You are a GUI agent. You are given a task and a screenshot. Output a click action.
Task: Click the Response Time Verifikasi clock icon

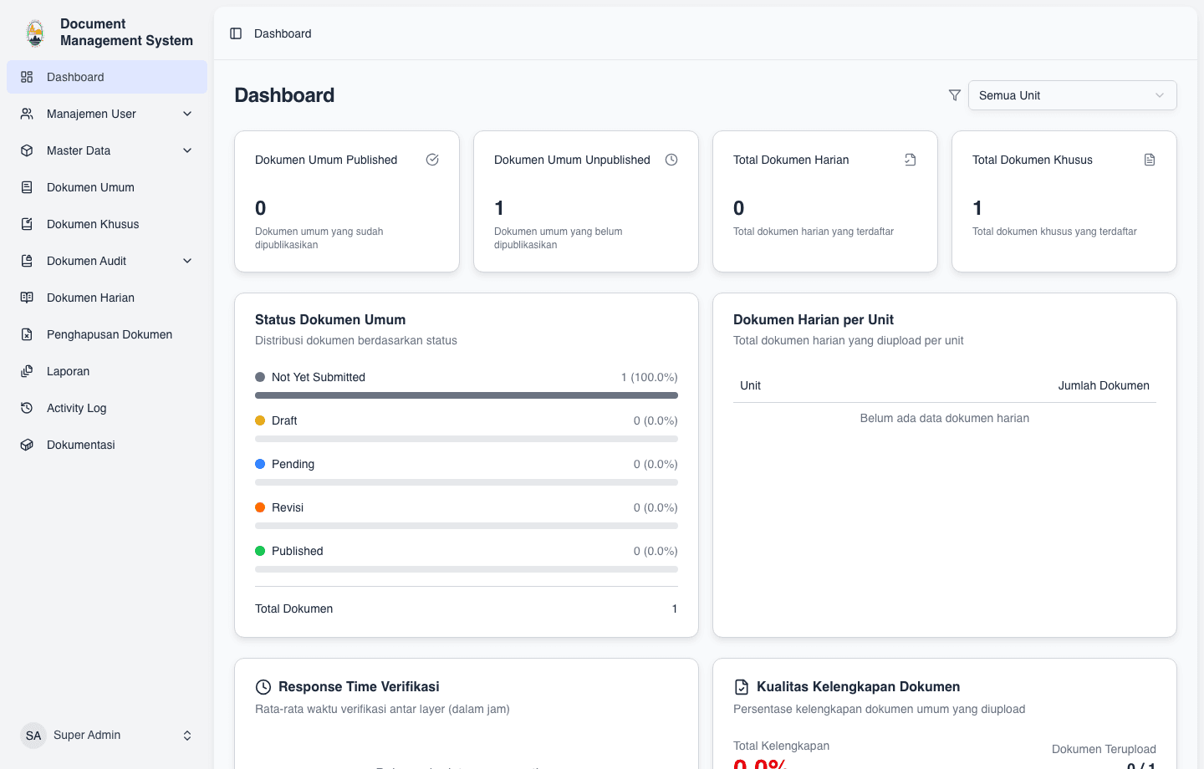coord(263,687)
